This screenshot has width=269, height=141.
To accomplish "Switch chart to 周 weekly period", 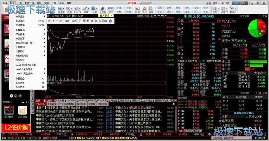I will pyautogui.click(x=84, y=21).
